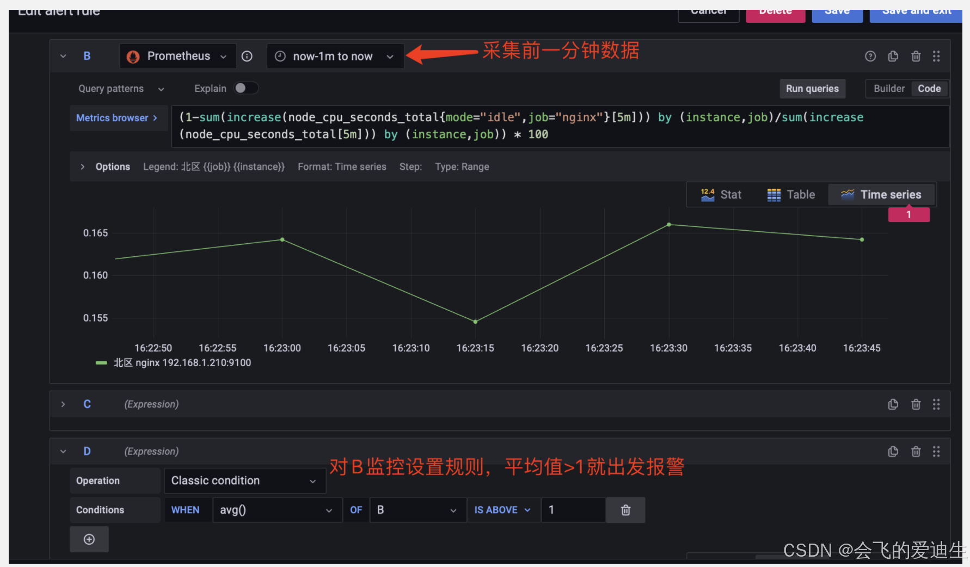This screenshot has height=567, width=970.
Task: Expand expression C with its chevron
Action: [x=63, y=404]
